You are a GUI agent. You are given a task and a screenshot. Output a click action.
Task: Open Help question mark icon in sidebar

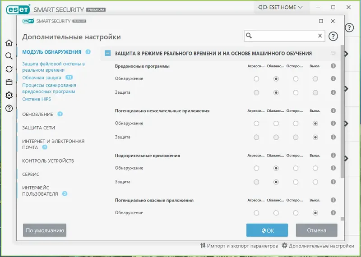(9, 108)
